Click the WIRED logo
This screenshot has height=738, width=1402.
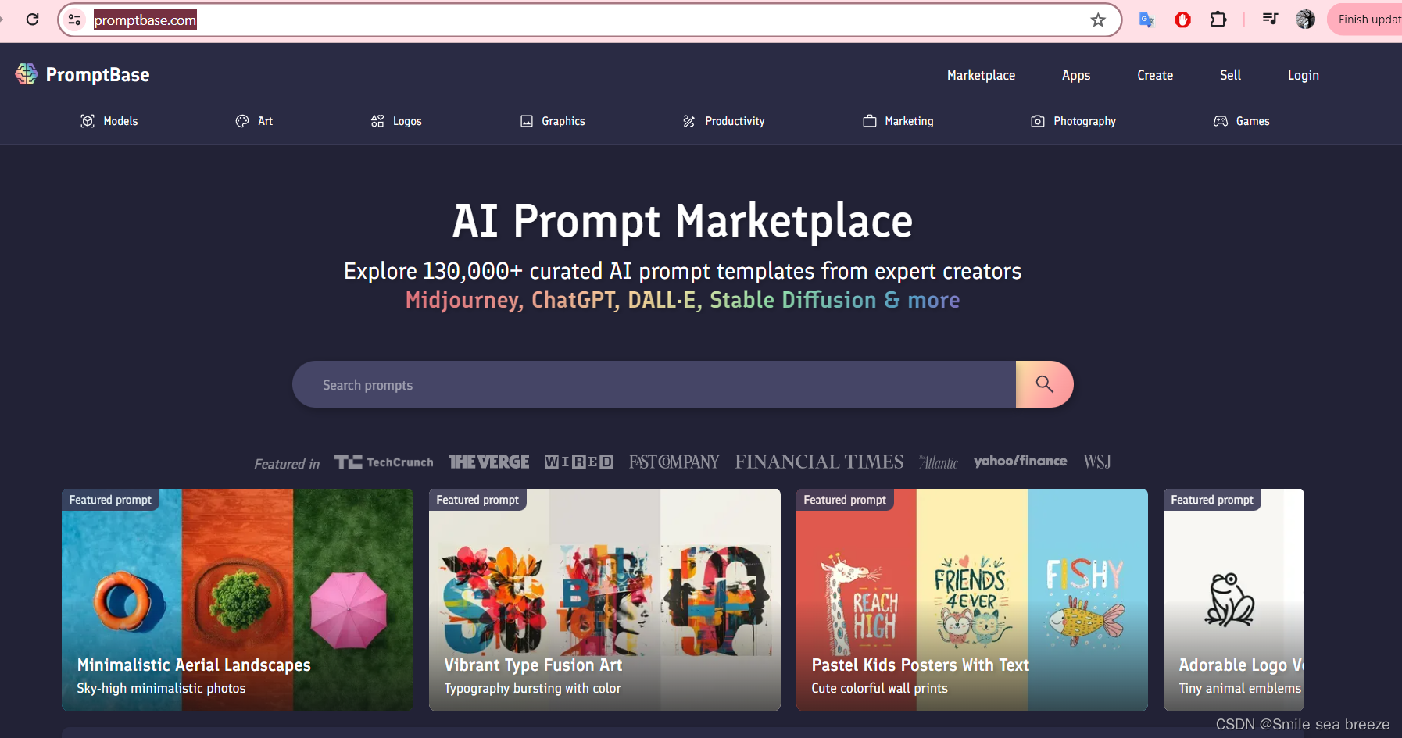coord(579,462)
